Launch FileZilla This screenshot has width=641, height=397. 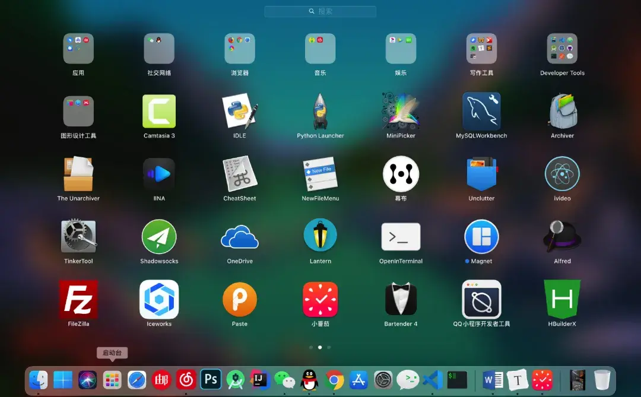[78, 299]
